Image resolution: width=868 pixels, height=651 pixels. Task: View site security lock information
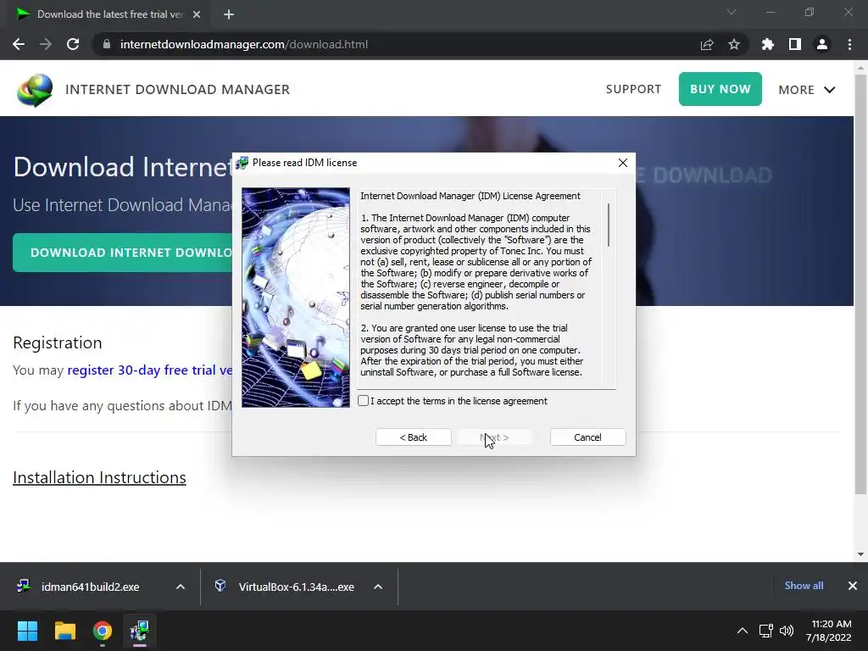pyautogui.click(x=107, y=44)
